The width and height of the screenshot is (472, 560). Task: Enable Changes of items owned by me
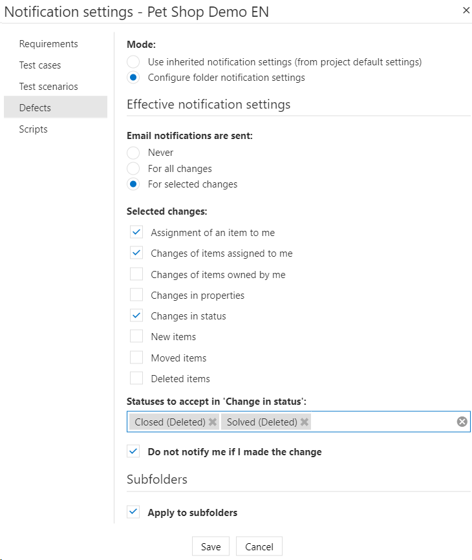(136, 274)
